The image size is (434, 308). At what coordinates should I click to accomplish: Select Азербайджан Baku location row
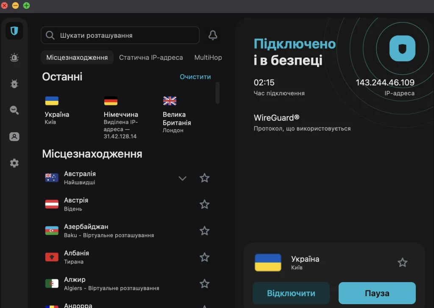pyautogui.click(x=127, y=230)
